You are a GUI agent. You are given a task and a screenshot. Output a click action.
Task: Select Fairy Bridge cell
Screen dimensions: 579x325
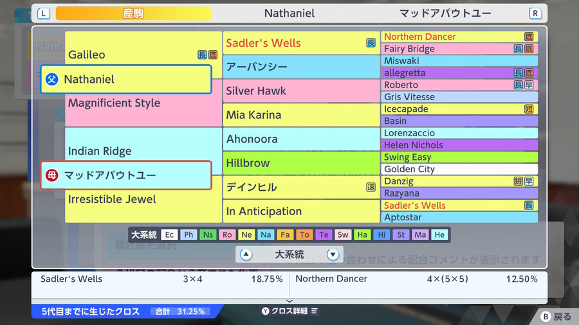click(459, 49)
